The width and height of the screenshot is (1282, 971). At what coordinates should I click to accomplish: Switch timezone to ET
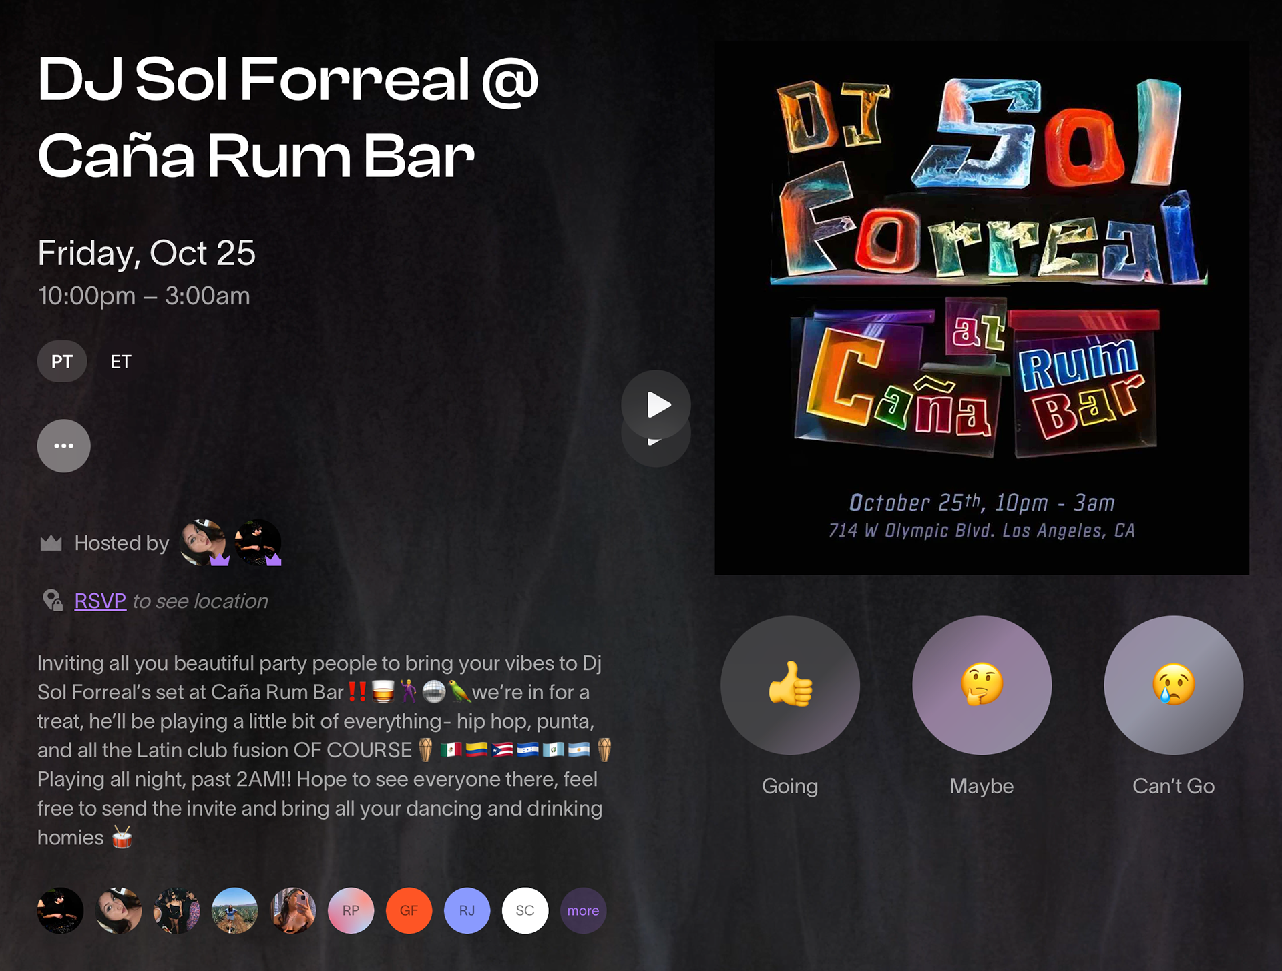pyautogui.click(x=121, y=362)
